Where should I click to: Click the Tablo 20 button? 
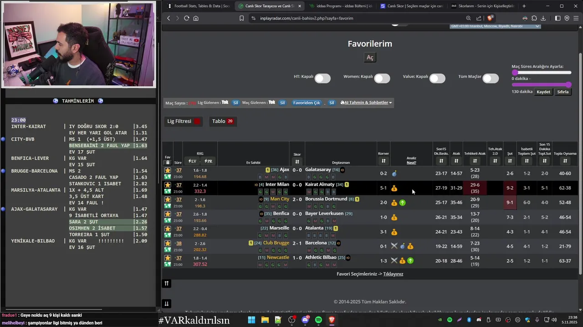coord(223,121)
